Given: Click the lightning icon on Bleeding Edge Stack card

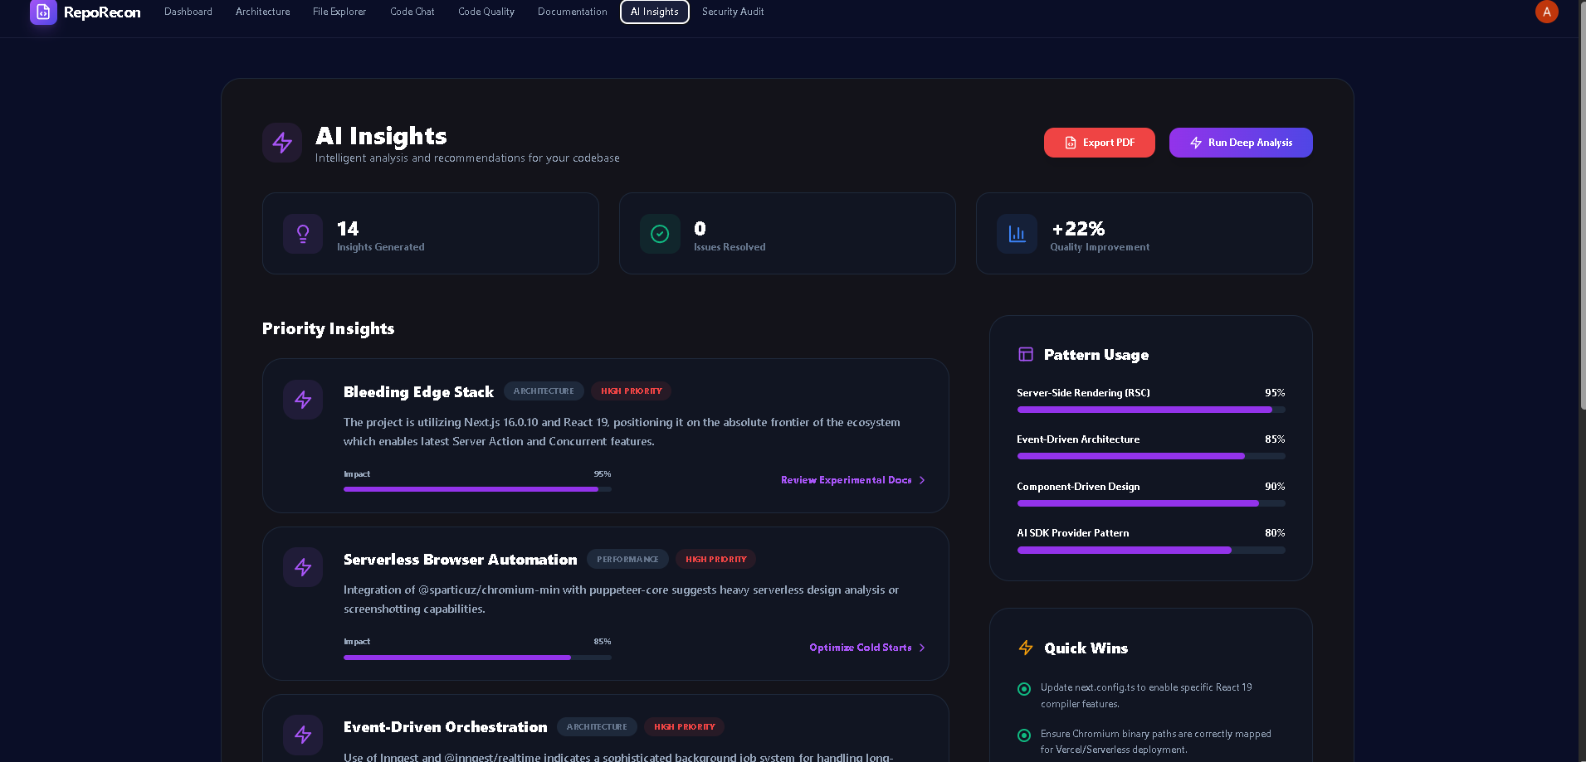Looking at the screenshot, I should tap(303, 400).
